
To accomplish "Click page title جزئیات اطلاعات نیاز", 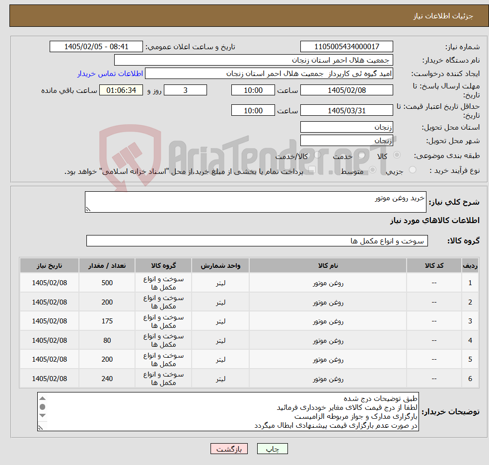I will point(443,16).
